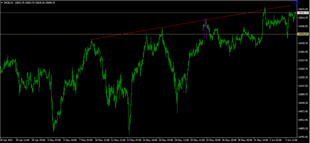
Task: Click the 15381.95 price axis label
Action: 303,52
